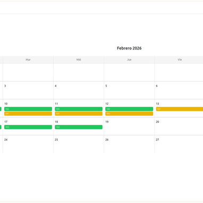Click the Vie column header
This screenshot has height=203, width=203.
[179, 60]
